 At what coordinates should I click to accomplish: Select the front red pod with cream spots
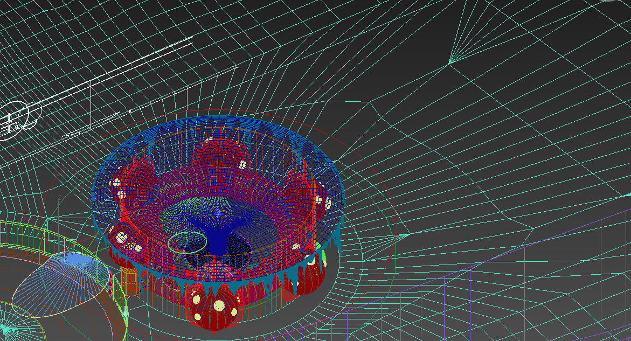click(x=213, y=306)
